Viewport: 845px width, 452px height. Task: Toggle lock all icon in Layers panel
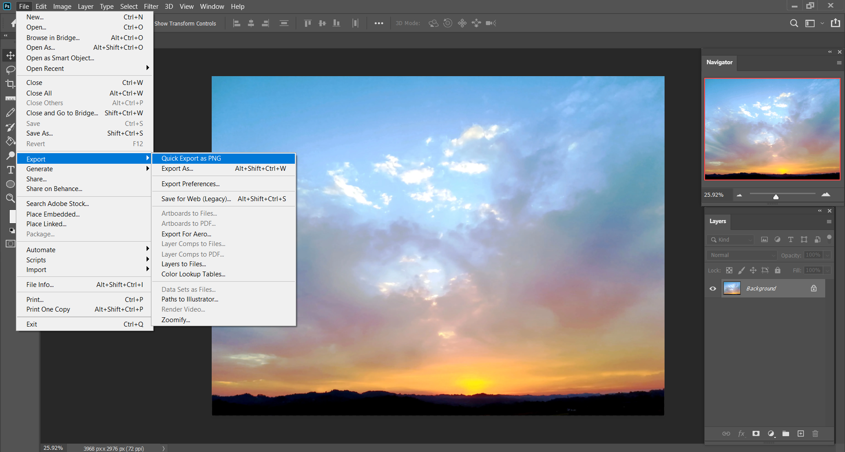pyautogui.click(x=778, y=270)
